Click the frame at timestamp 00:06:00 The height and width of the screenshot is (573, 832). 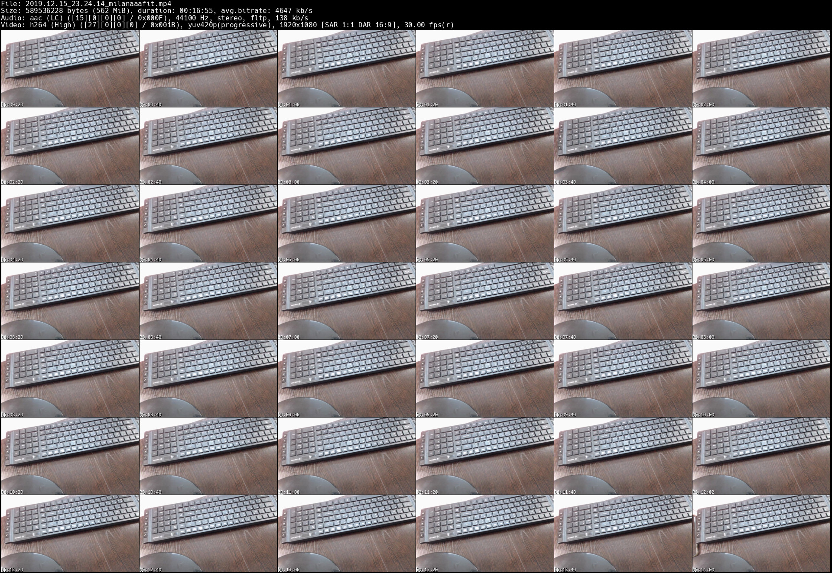pyautogui.click(x=761, y=223)
